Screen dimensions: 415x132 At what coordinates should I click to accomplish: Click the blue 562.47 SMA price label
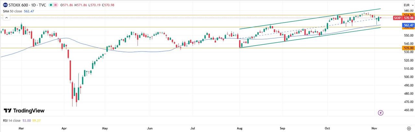pyautogui.click(x=408, y=25)
